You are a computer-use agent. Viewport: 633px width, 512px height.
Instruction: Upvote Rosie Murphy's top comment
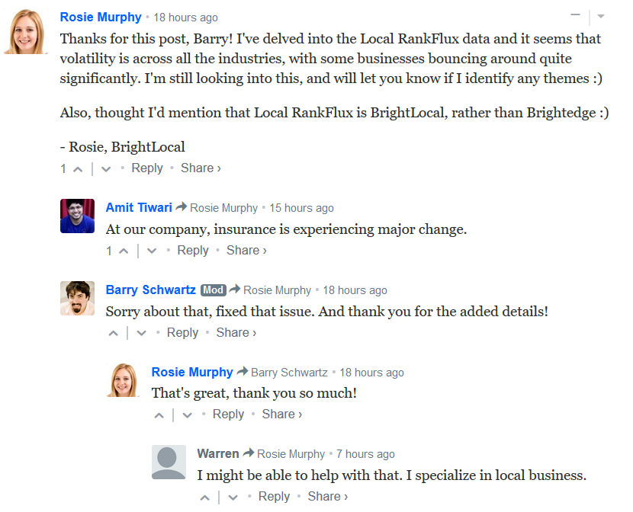pos(78,169)
